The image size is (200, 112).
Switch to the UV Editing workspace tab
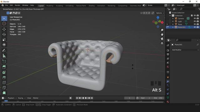pos(69,6)
